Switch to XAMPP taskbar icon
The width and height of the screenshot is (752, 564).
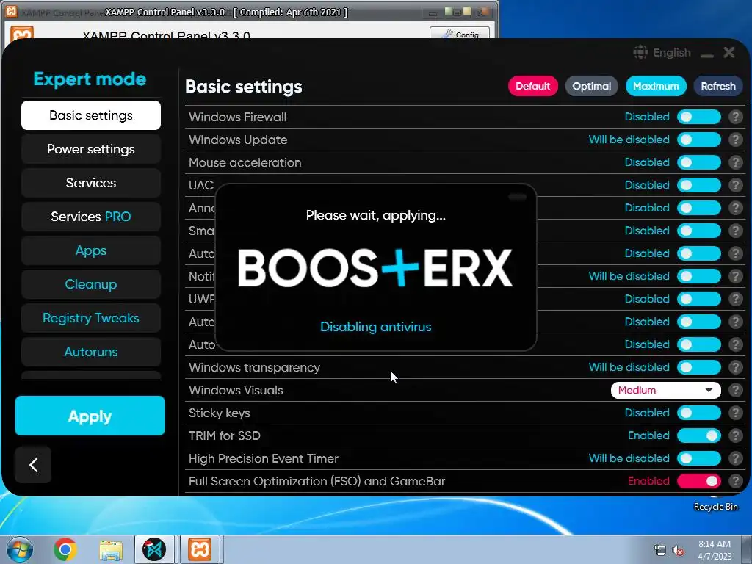click(200, 549)
